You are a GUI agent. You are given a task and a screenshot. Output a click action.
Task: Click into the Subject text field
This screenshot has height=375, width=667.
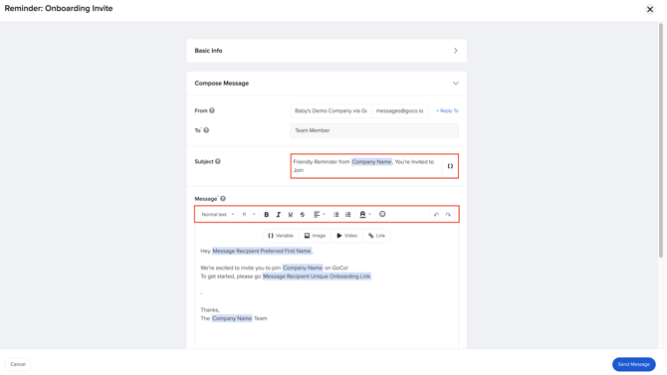click(x=366, y=166)
